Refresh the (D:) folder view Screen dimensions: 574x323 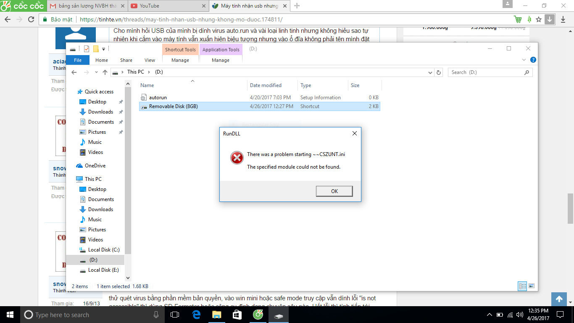pos(439,72)
